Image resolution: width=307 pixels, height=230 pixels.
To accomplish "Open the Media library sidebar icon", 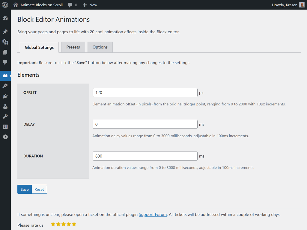I will pos(5,42).
